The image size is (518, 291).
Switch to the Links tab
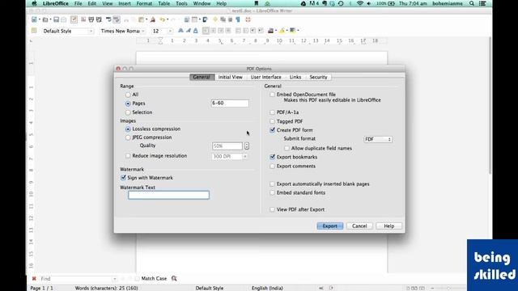[x=295, y=77]
